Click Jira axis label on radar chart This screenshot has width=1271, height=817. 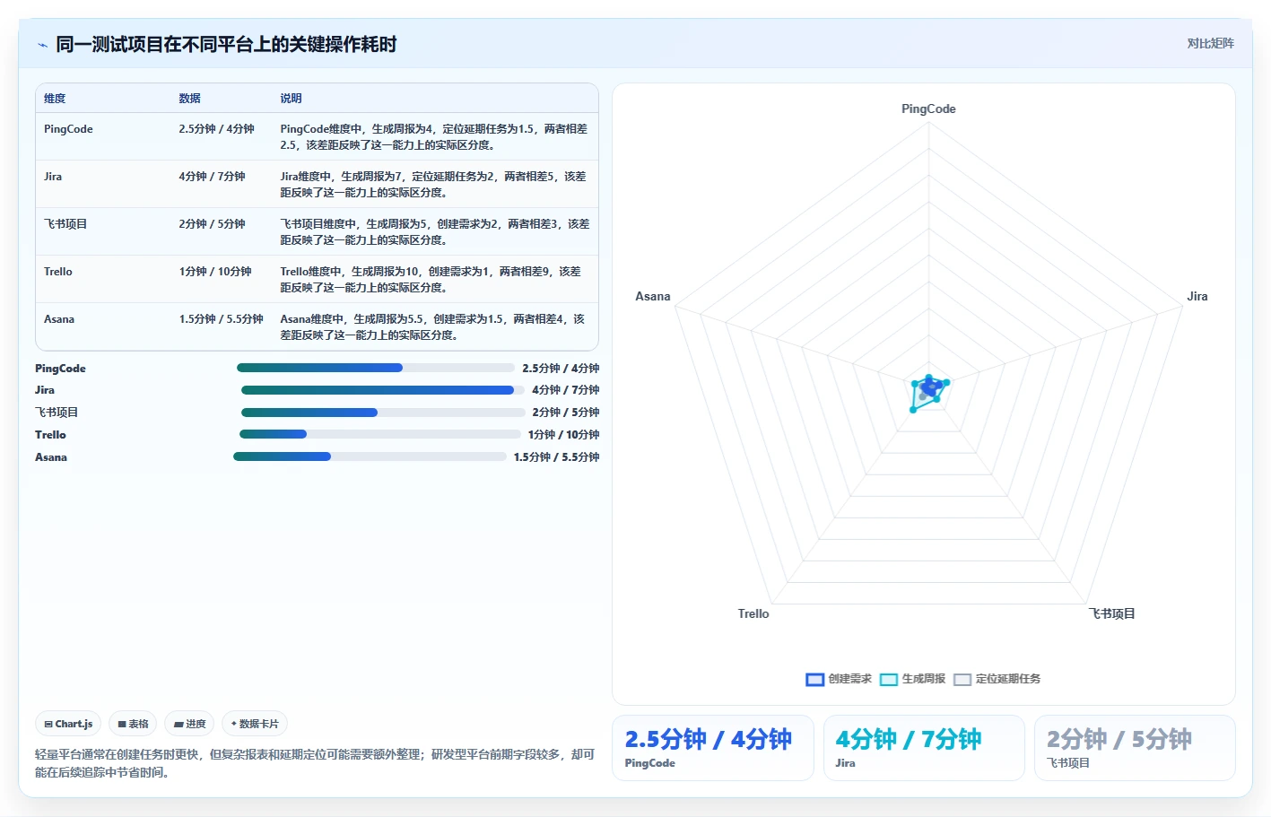coord(1197,296)
